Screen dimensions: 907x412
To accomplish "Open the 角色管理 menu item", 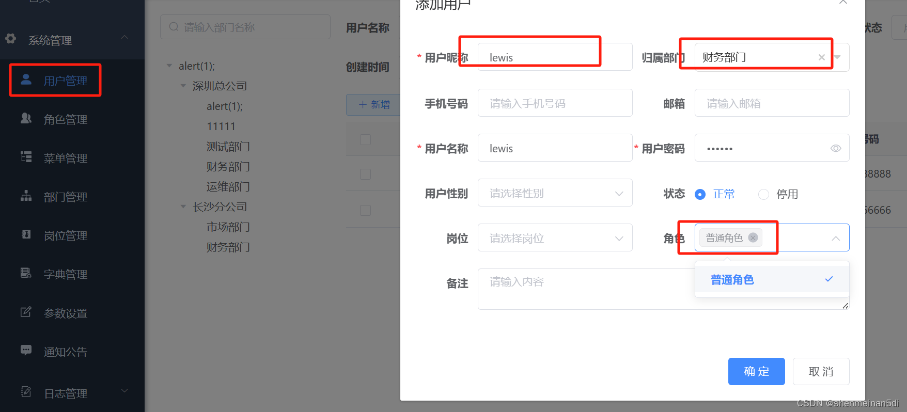I will tap(72, 119).
